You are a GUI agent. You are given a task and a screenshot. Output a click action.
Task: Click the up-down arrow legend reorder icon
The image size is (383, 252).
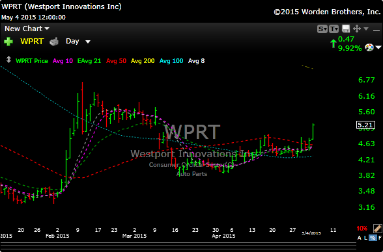coord(8,60)
